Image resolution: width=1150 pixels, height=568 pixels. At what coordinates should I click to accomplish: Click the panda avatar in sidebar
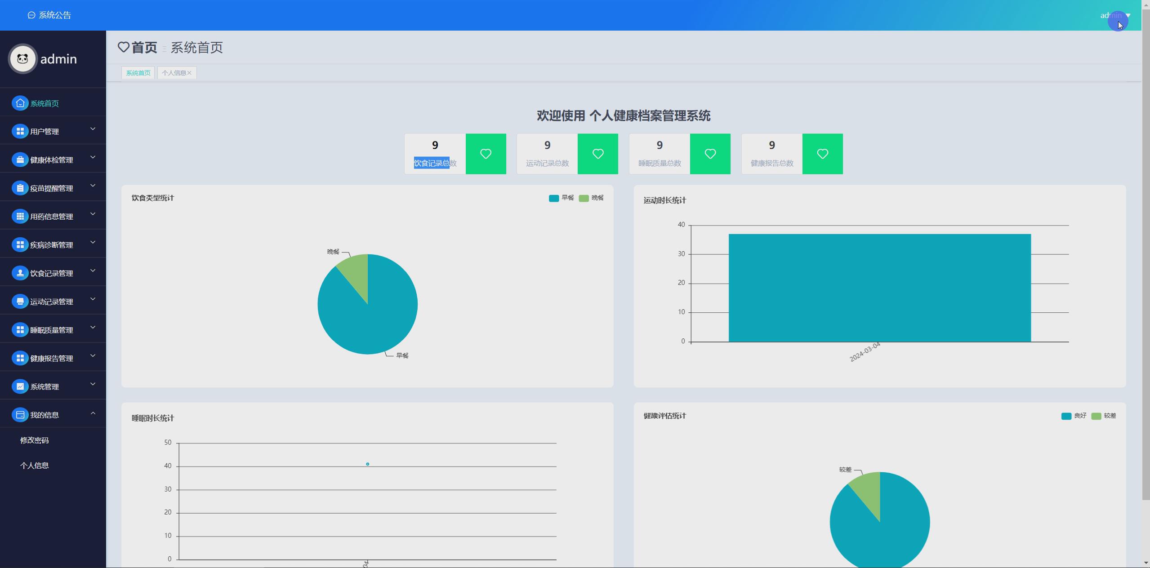22,59
